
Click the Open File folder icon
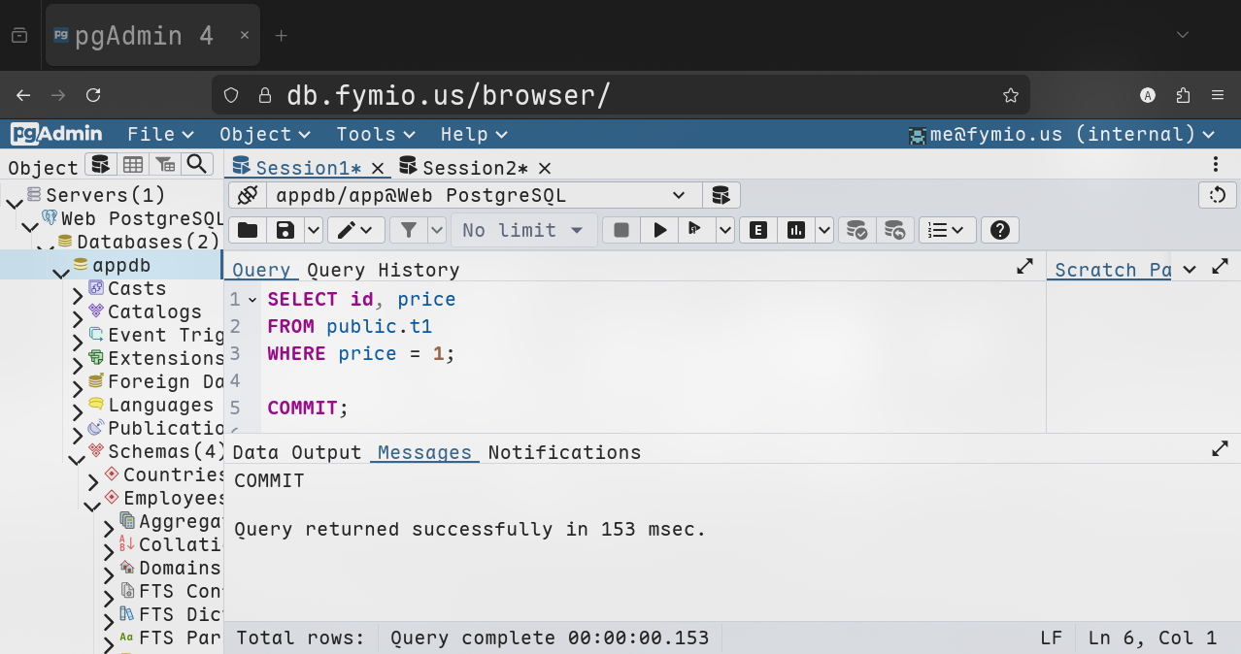(x=248, y=230)
